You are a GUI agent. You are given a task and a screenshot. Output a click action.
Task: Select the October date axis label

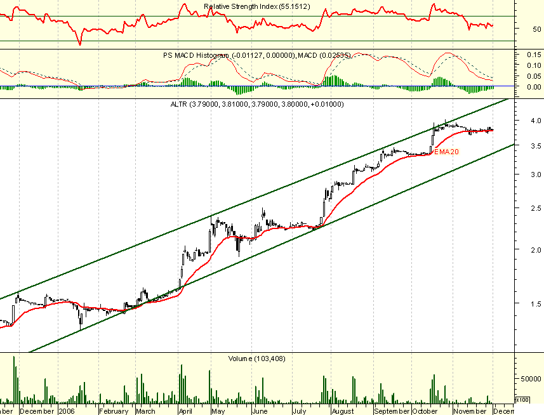pyautogui.click(x=425, y=411)
